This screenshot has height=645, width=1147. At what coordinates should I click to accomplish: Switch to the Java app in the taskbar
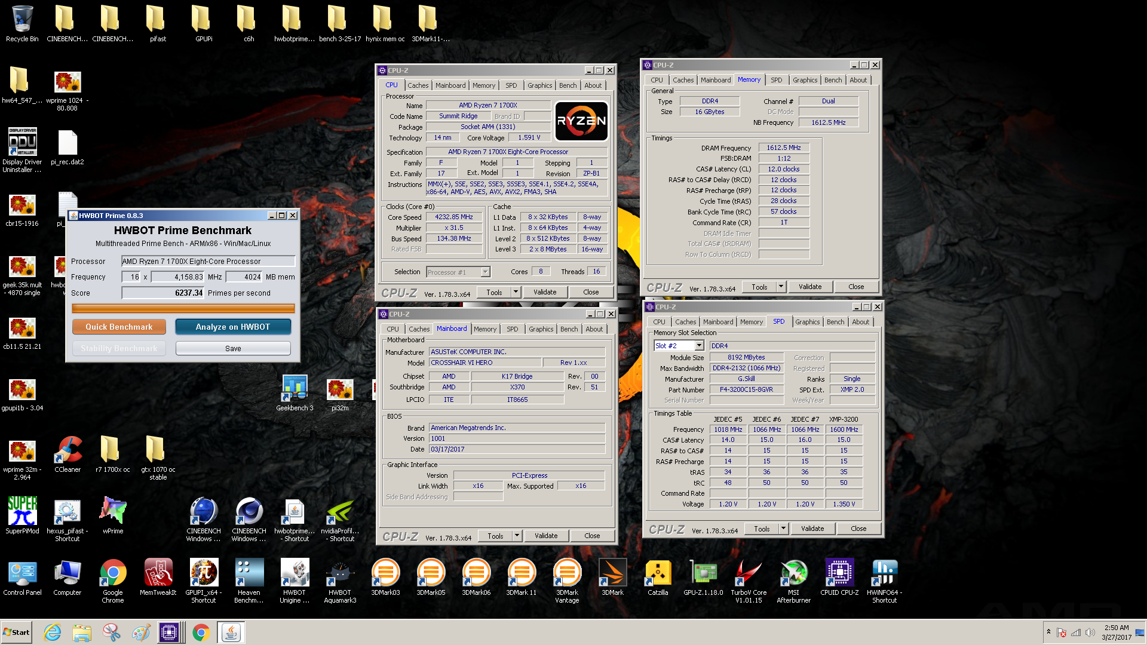tap(231, 632)
